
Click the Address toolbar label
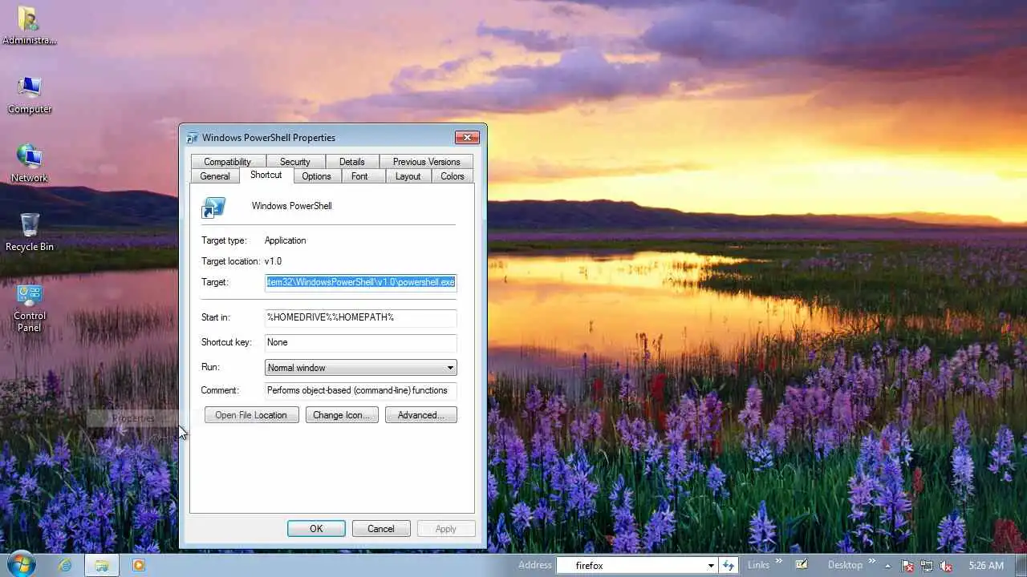click(535, 565)
